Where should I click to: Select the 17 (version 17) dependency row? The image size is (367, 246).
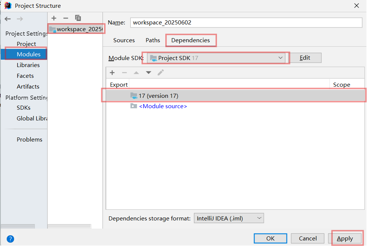[x=235, y=96]
